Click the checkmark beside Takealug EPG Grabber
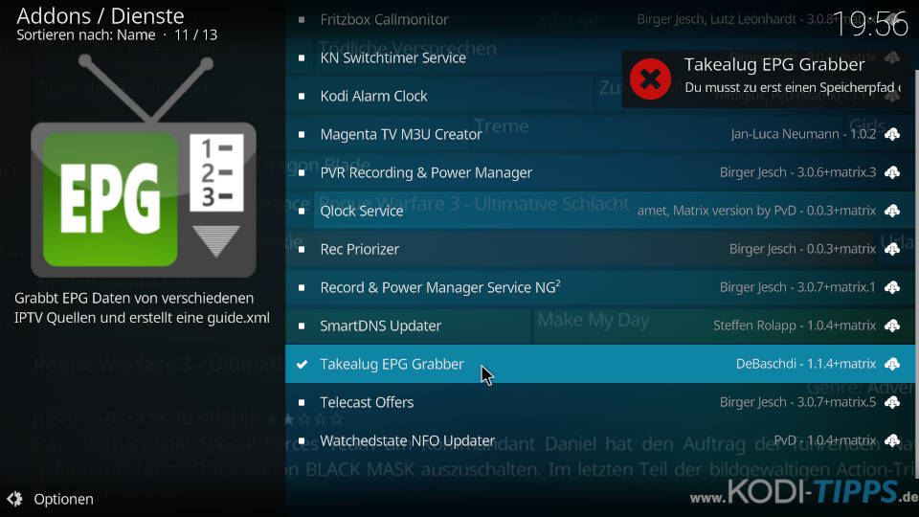This screenshot has width=919, height=517. click(x=302, y=364)
